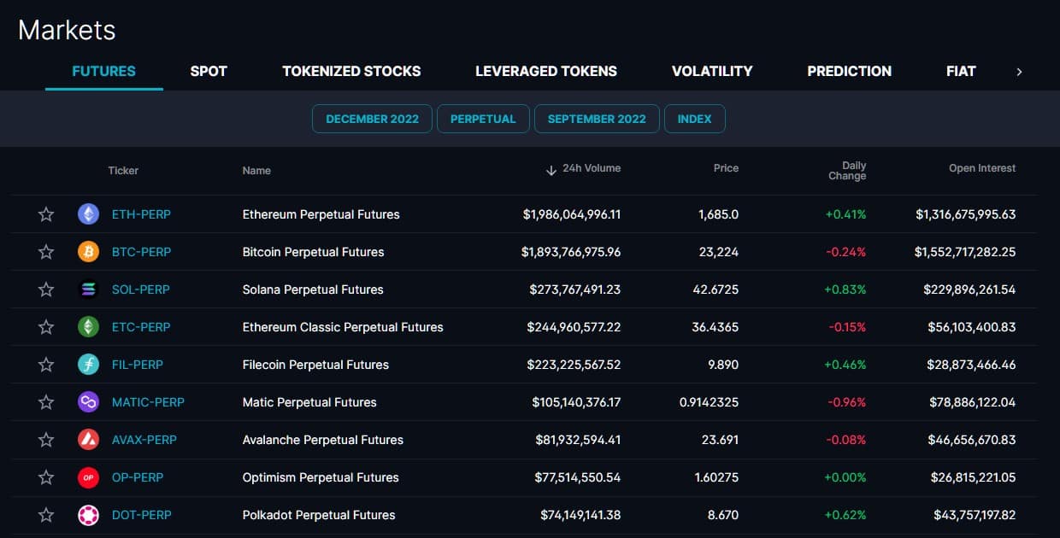This screenshot has width=1060, height=538.
Task: Sort by the Ticker column header
Action: pos(123,170)
